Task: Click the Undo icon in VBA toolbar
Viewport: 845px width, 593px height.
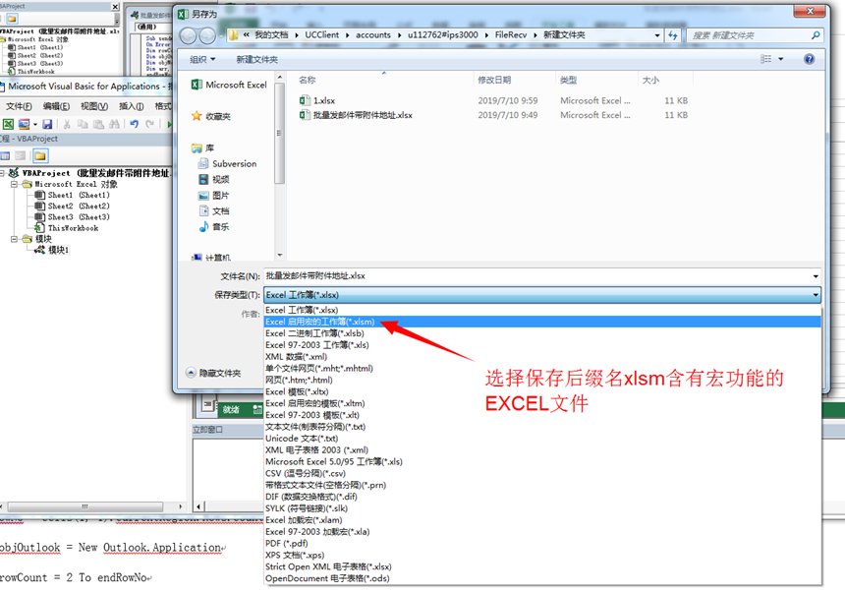Action: (x=135, y=124)
